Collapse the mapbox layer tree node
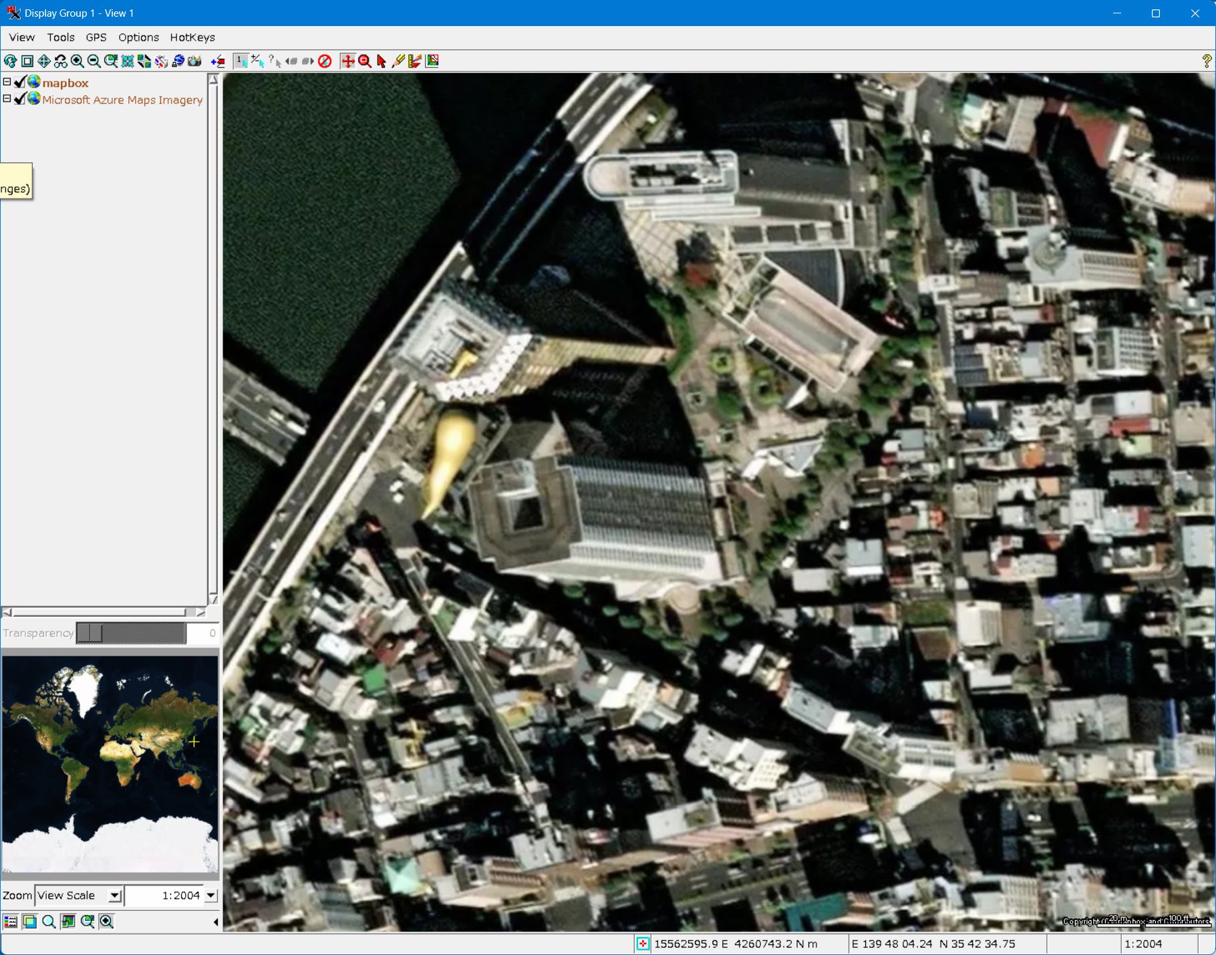 coord(7,82)
